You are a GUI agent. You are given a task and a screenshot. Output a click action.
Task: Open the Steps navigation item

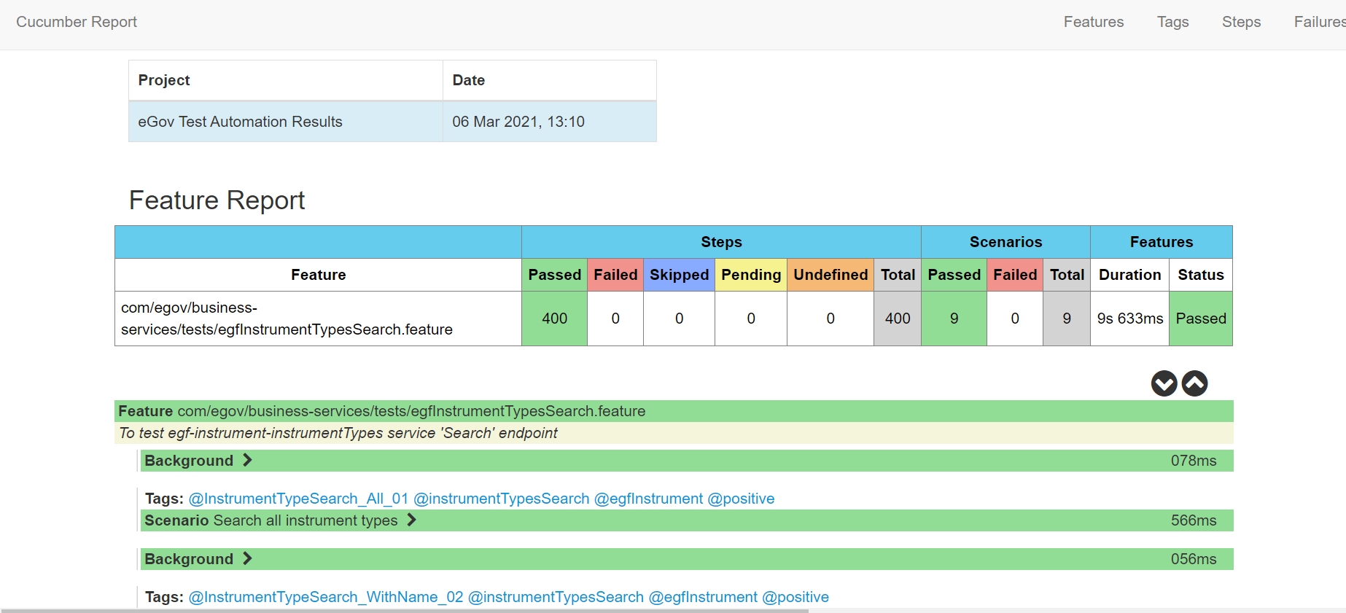point(1241,22)
